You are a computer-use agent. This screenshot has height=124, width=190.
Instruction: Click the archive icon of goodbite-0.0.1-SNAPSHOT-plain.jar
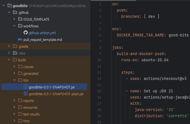pyautogui.click(x=26, y=93)
